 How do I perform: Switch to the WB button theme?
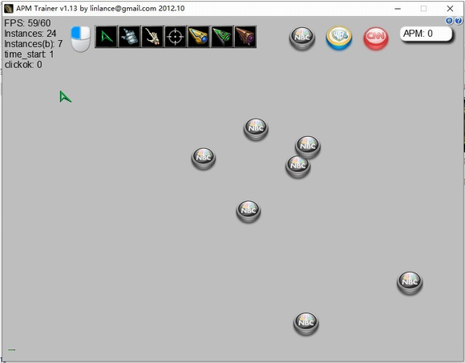339,38
